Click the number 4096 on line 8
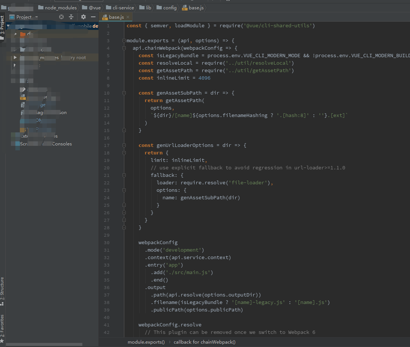This screenshot has height=347, width=410. (x=204, y=78)
